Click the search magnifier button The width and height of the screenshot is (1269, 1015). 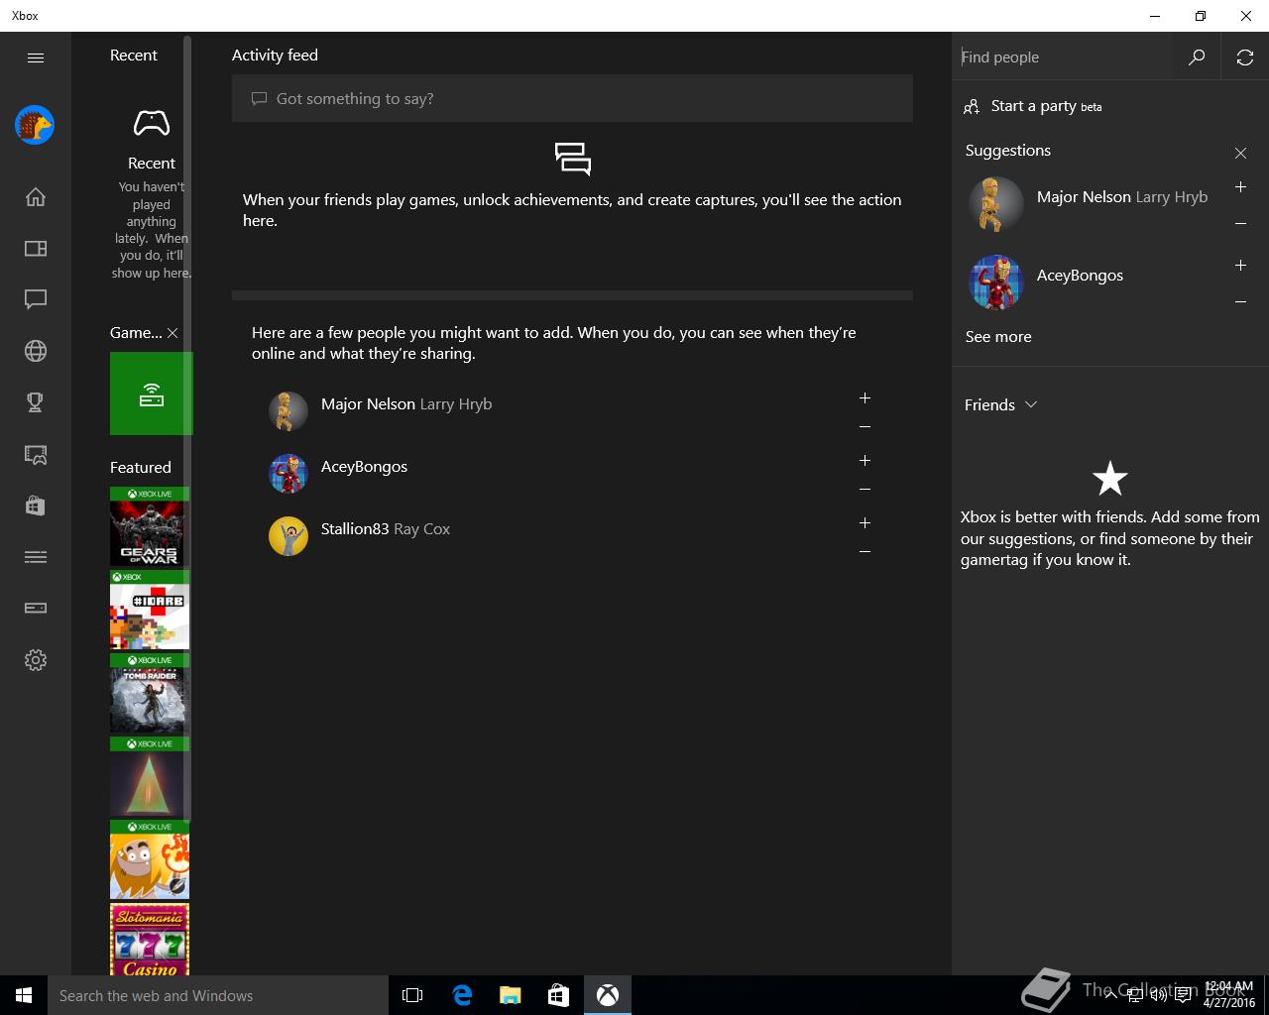[1197, 57]
